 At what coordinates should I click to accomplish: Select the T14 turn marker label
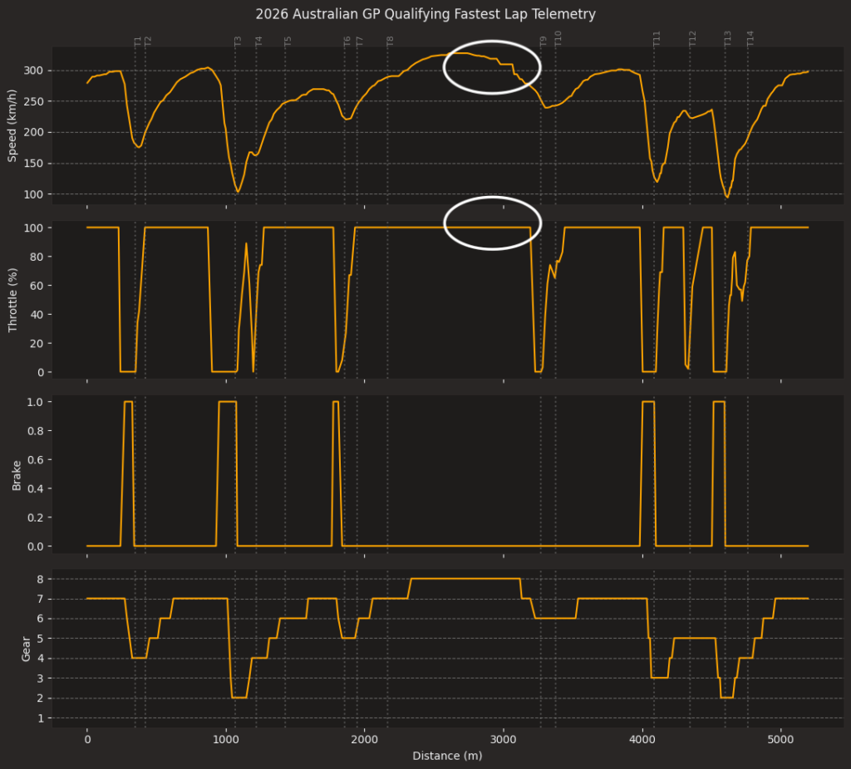(750, 38)
